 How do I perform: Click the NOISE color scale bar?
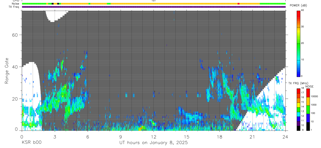point(308,109)
